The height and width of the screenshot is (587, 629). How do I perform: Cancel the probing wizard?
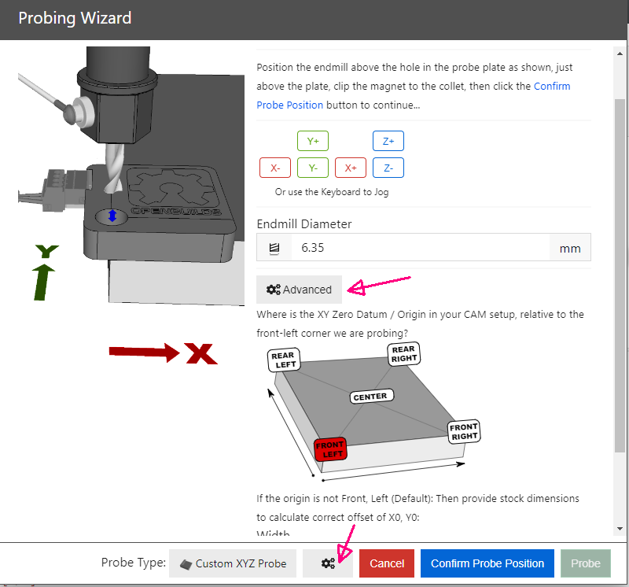pyautogui.click(x=387, y=563)
